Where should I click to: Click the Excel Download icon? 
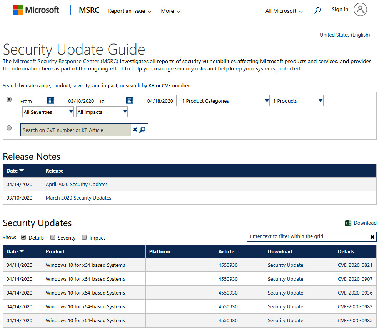tap(348, 223)
